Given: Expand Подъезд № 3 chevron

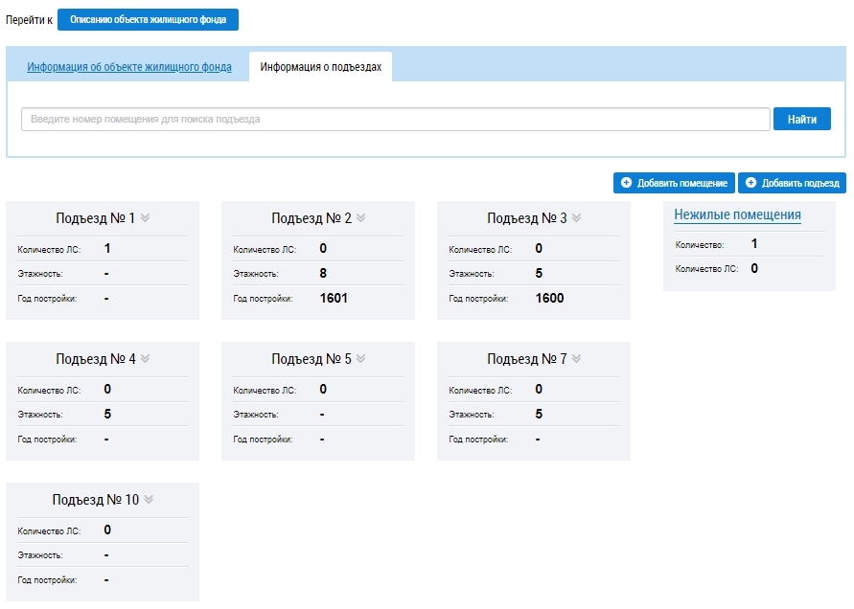Looking at the screenshot, I should point(576,217).
